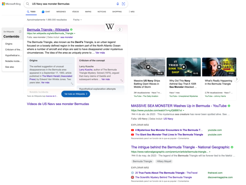The height and width of the screenshot is (185, 246).
Task: Click Ver todo en Wikipedia button
Action: pos(76,94)
